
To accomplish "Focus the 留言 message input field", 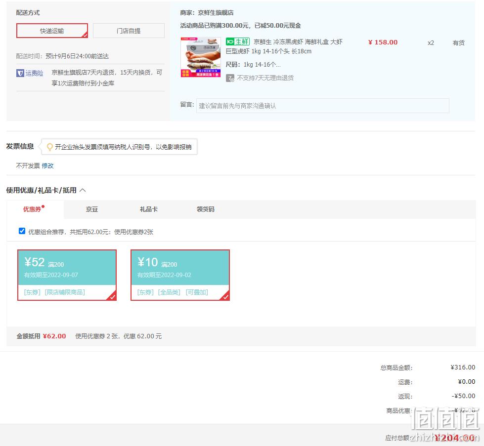I will click(x=322, y=106).
